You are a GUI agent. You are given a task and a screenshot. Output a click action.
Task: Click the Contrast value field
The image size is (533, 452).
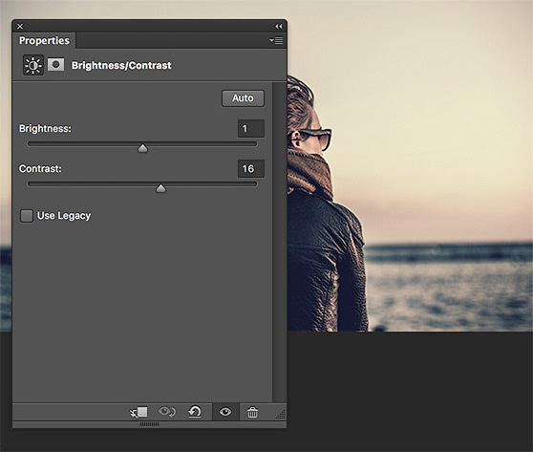pyautogui.click(x=251, y=169)
